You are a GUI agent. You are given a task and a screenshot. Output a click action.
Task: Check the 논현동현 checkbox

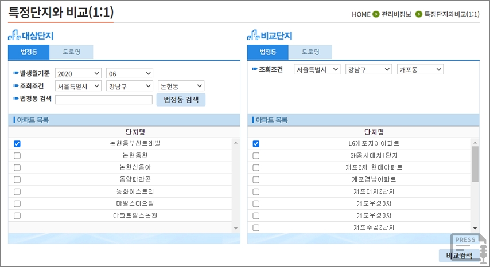[17, 156]
